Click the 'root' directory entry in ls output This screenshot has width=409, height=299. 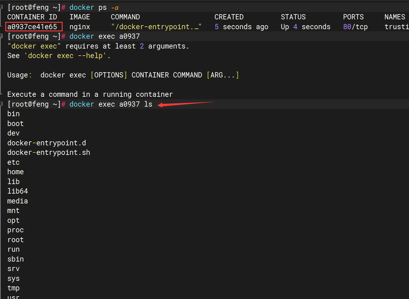(x=15, y=240)
